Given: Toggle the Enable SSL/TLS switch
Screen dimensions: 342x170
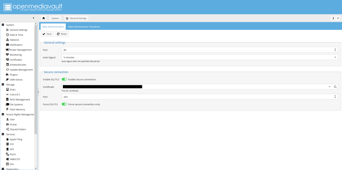Looking at the screenshot, I should click(x=65, y=80).
